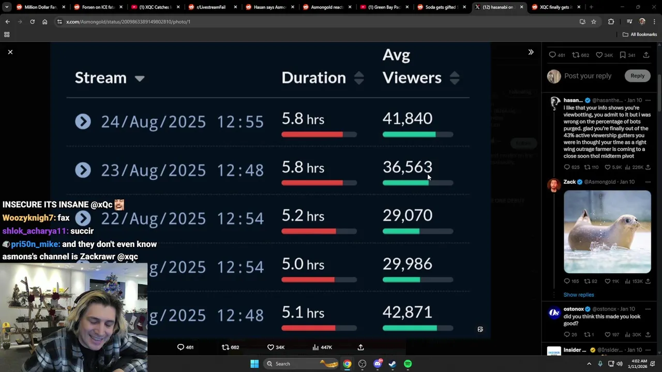Expand the 22/Aug/2025 12:54 stream row

83,219
